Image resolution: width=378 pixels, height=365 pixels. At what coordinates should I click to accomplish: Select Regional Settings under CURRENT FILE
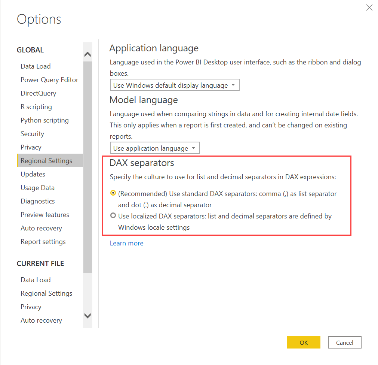[46, 293]
